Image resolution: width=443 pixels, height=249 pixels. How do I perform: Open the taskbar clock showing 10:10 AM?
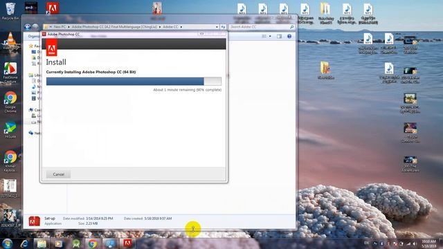tap(428, 243)
